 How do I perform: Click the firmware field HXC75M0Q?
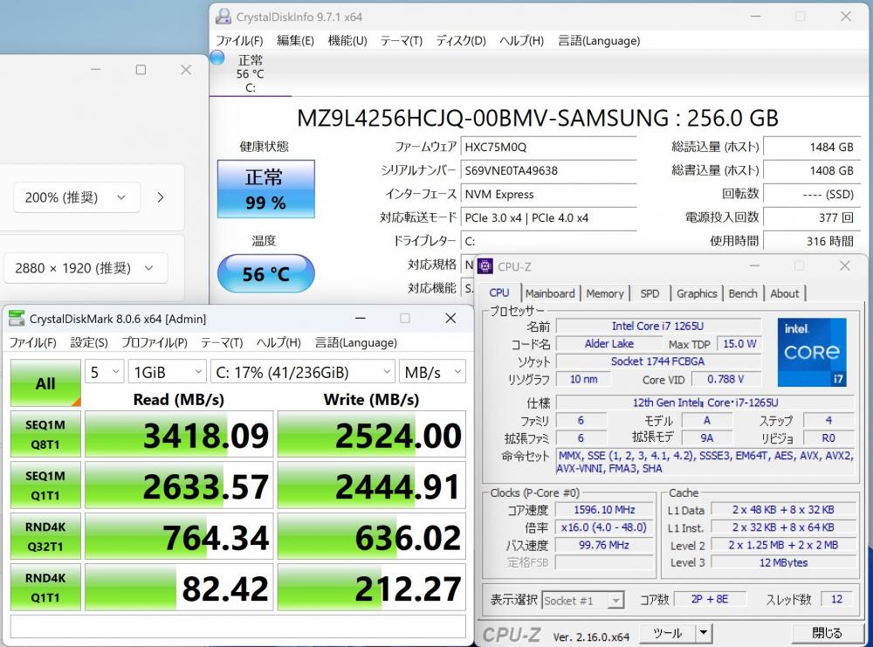pyautogui.click(x=548, y=147)
